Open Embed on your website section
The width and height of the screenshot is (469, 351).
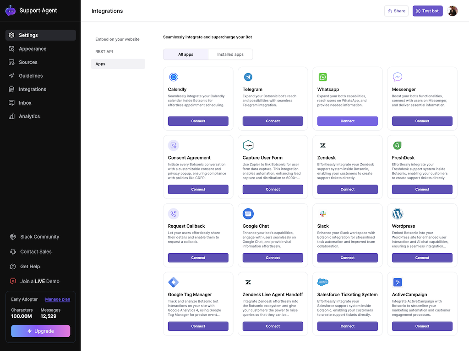[117, 39]
